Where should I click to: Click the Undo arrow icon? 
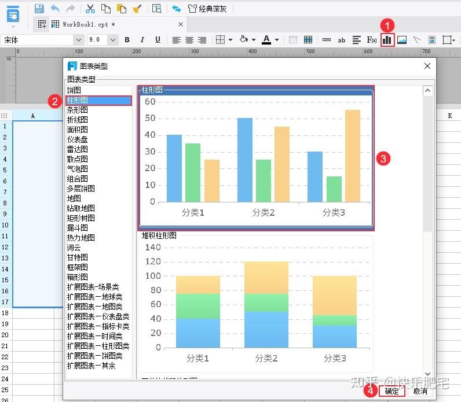[x=55, y=9]
